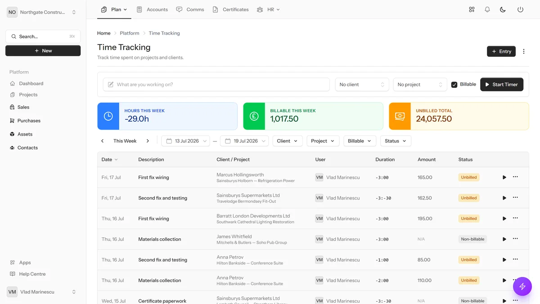Open more options for Marcus Hollingsworth row
The width and height of the screenshot is (540, 304).
click(516, 177)
